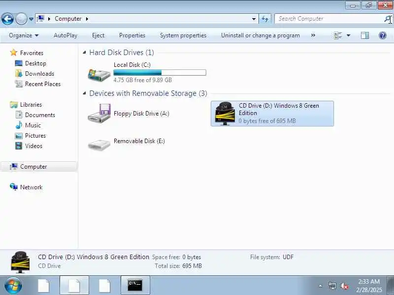Select Computer in the navigation pane
This screenshot has height=295, width=394.
(x=33, y=167)
